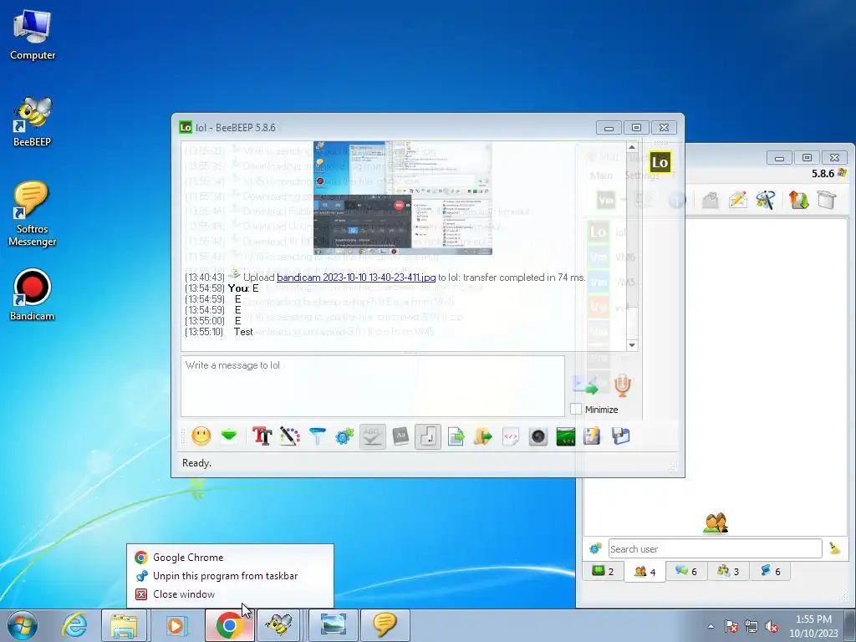This screenshot has height=642, width=856.
Task: Switch to the users tab labeled 4
Action: (645, 572)
